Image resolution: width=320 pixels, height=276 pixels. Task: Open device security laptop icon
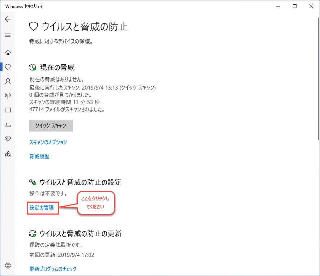pyautogui.click(x=8, y=125)
